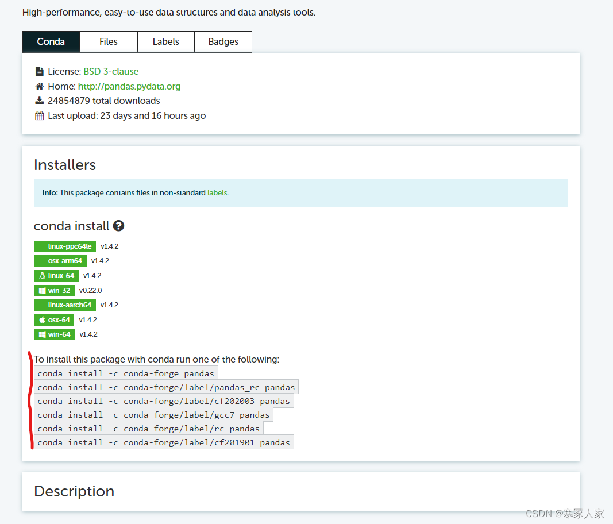Open the Labels tab
This screenshot has height=524, width=613.
pos(166,42)
